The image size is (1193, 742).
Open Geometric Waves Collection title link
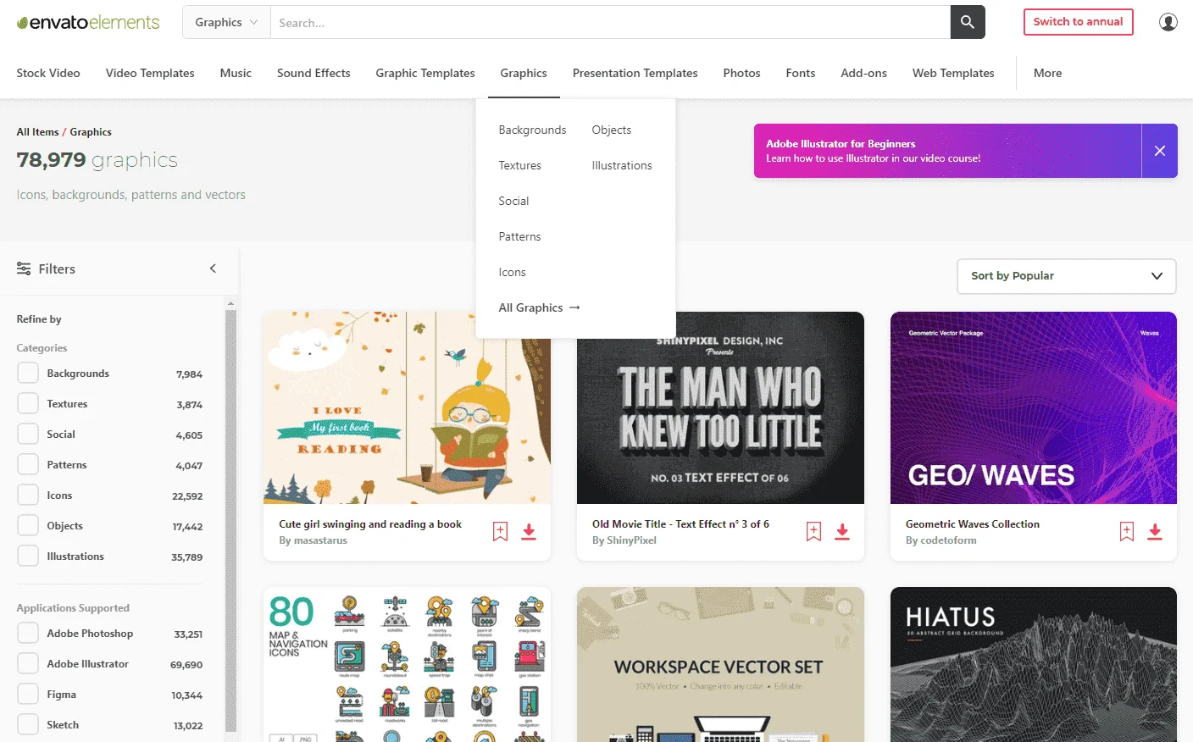pos(972,524)
